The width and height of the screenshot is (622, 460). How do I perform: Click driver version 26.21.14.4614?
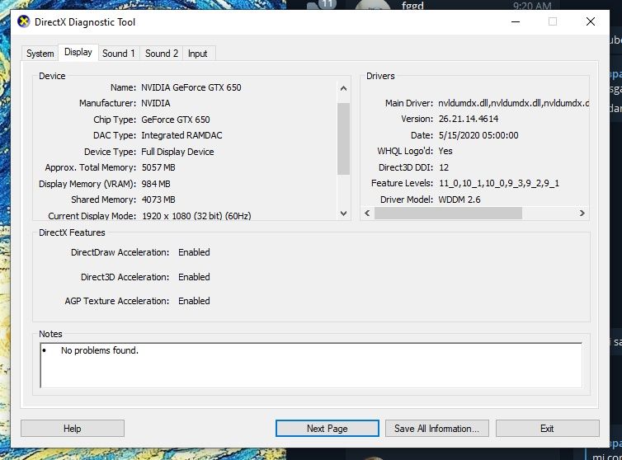[x=469, y=119]
